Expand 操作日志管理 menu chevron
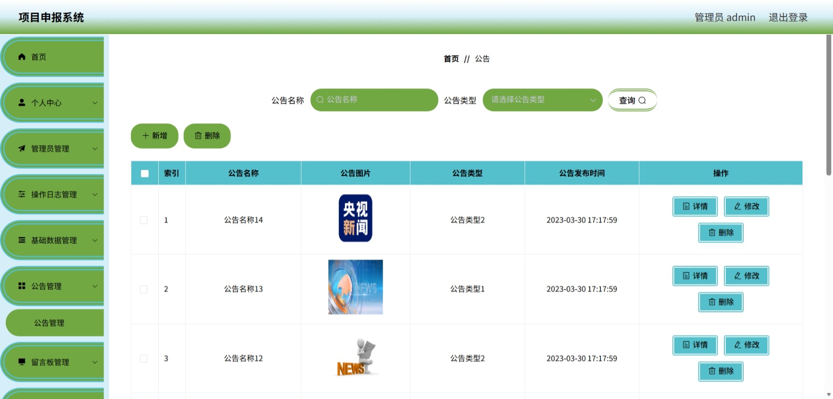Screen dimensions: 833x399 click(x=95, y=194)
